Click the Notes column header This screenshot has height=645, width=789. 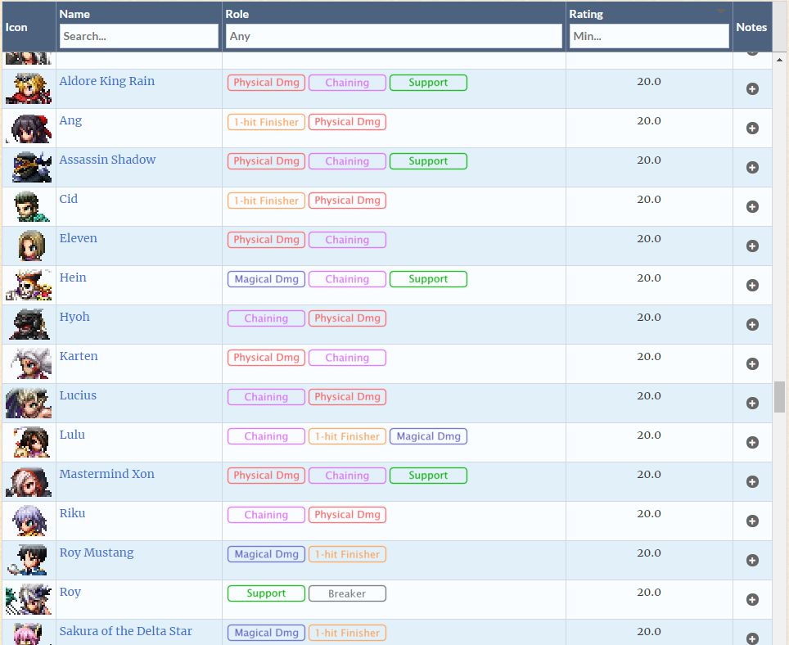click(x=751, y=27)
